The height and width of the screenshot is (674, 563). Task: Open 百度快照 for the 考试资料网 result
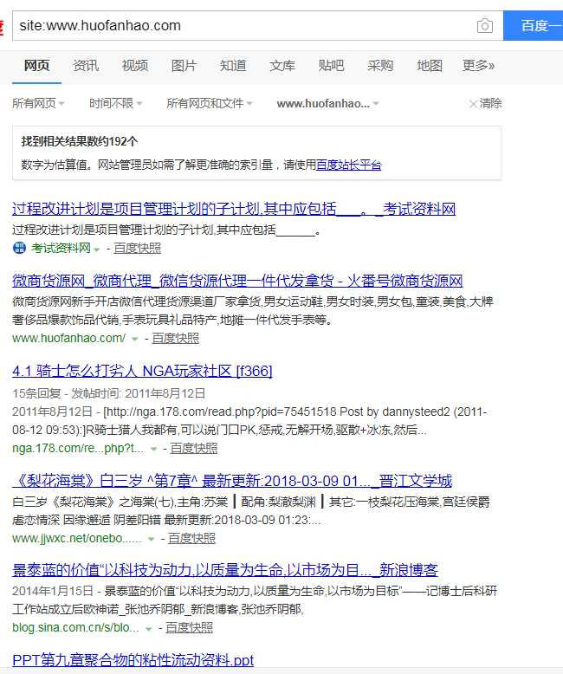tap(137, 248)
